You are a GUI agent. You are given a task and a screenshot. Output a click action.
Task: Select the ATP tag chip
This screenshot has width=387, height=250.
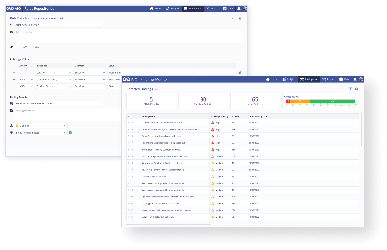tap(25, 47)
